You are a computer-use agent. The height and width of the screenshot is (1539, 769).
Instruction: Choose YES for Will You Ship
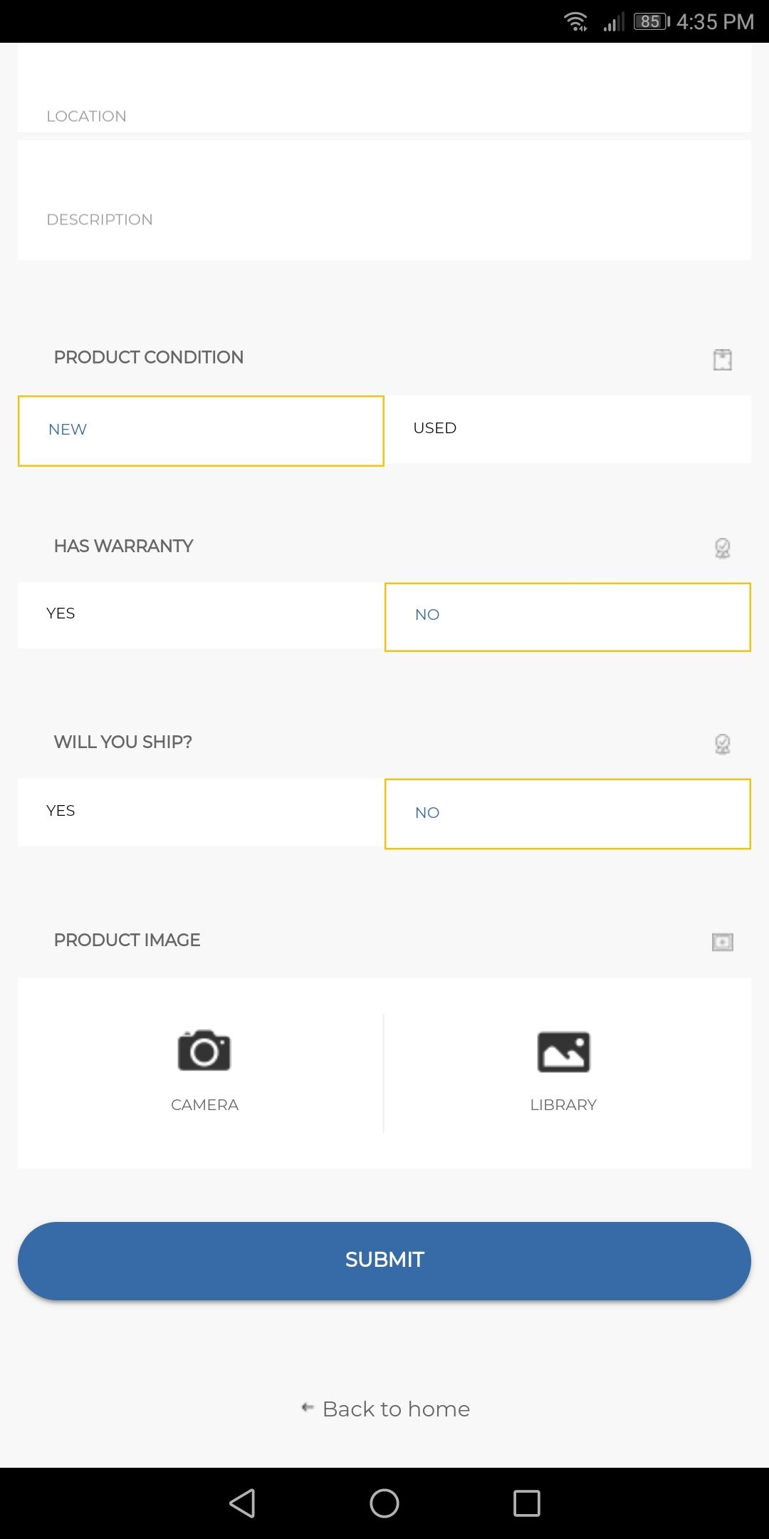point(201,812)
